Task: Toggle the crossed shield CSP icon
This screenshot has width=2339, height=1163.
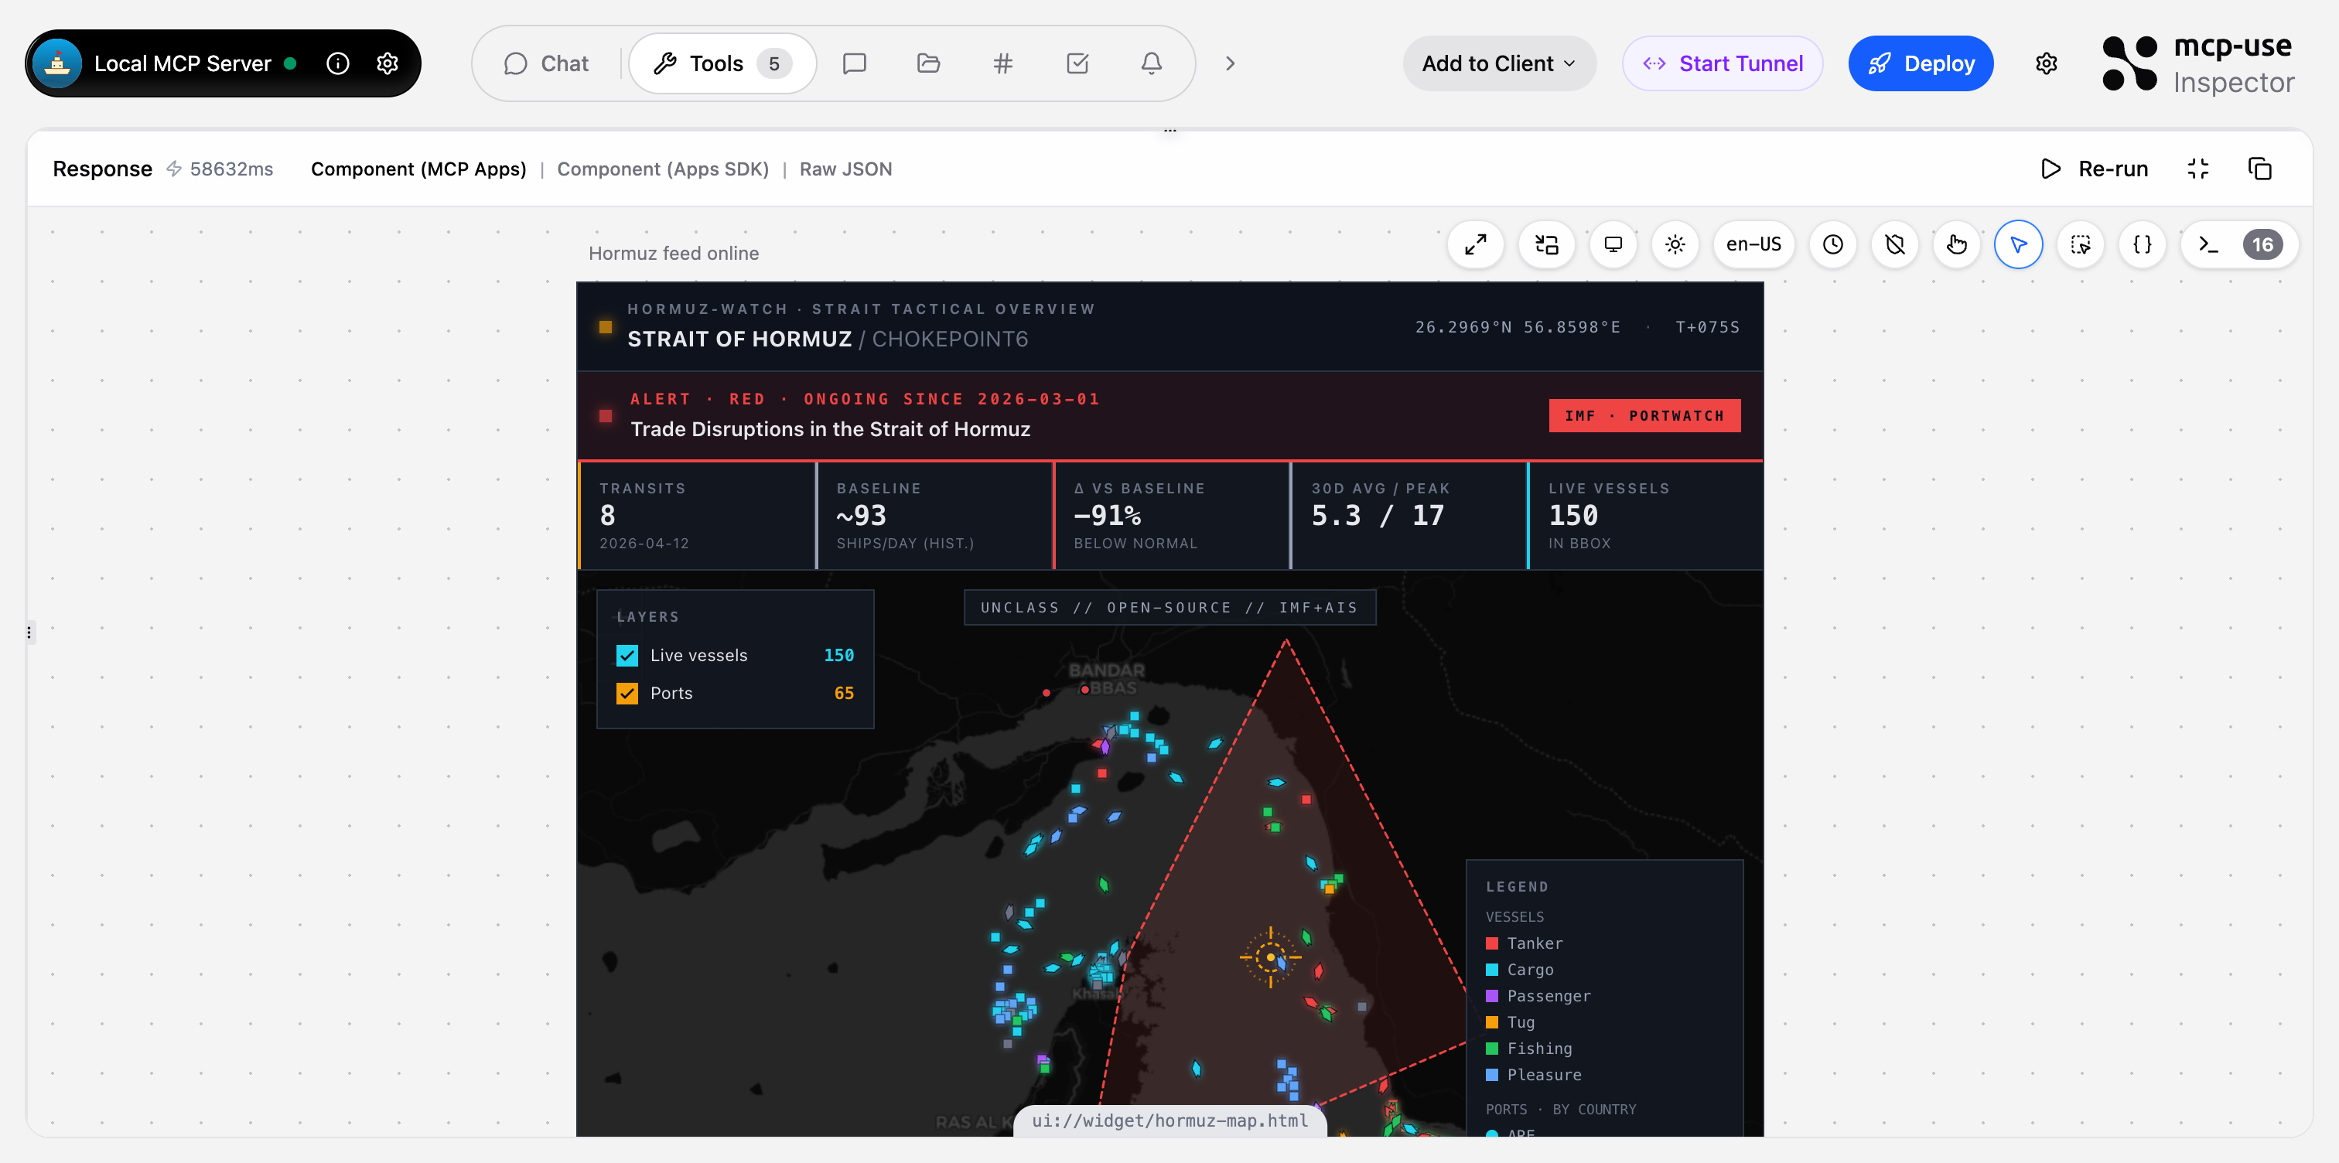Action: pos(1894,244)
